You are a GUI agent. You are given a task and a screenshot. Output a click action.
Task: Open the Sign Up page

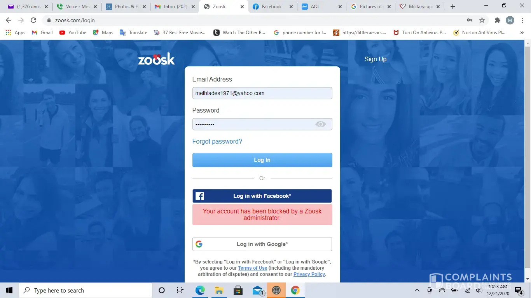pos(376,59)
